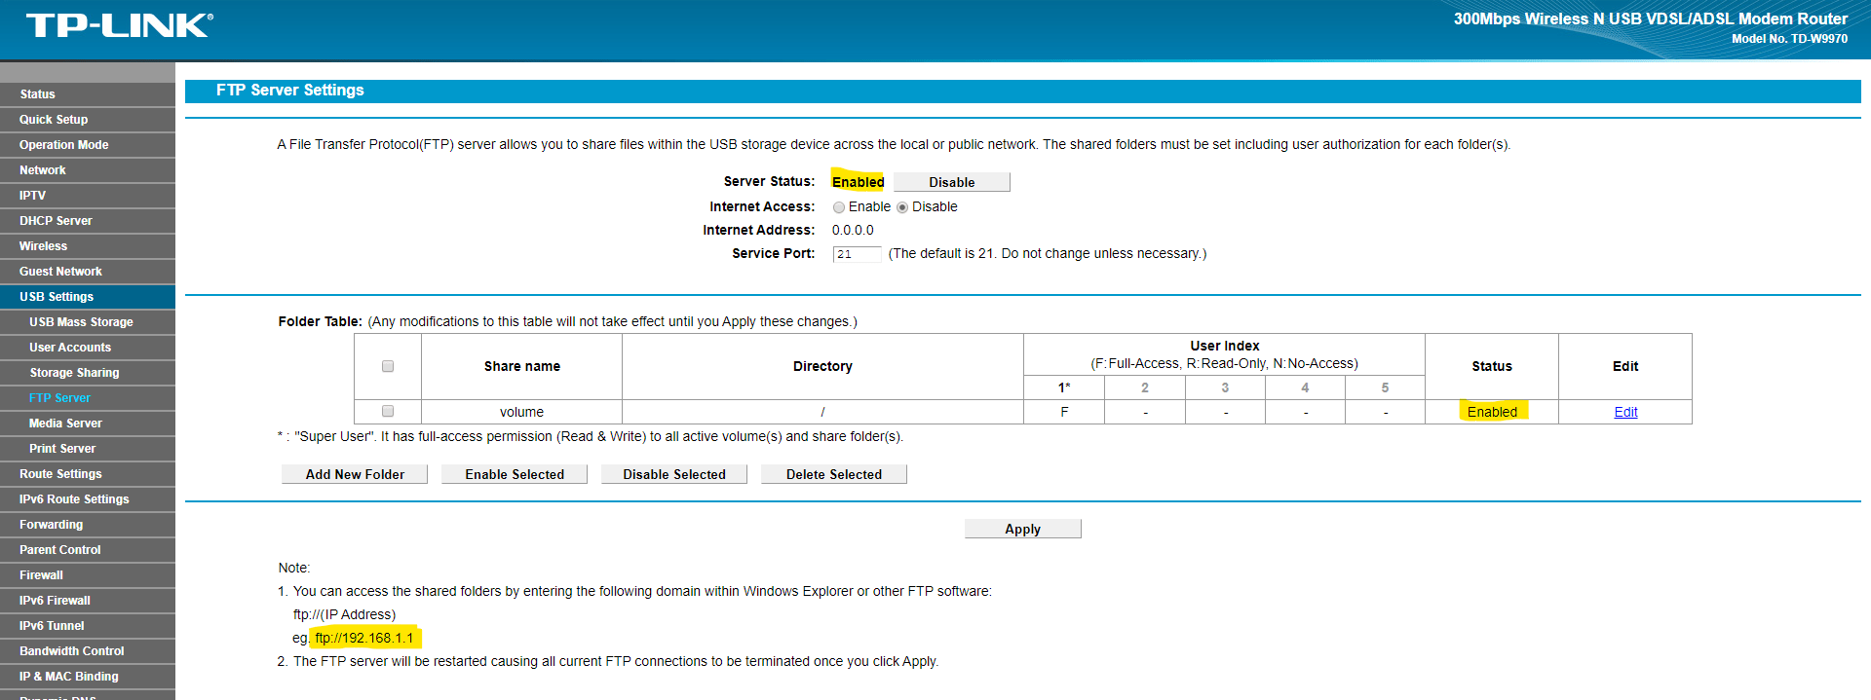The height and width of the screenshot is (700, 1871).
Task: Click the TP-LINK logo
Action: click(119, 25)
